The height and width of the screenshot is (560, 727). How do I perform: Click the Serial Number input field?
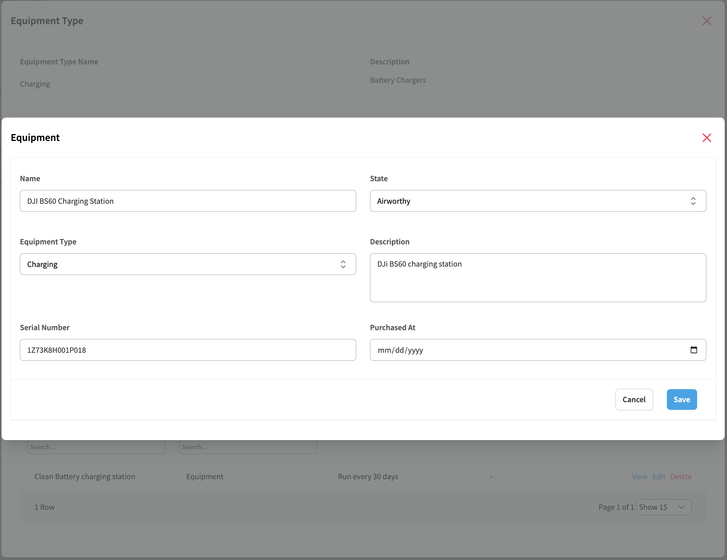188,350
